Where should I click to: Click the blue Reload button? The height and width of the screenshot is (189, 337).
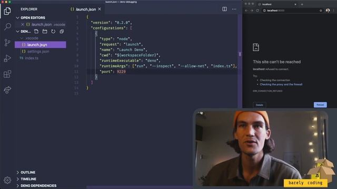click(320, 105)
